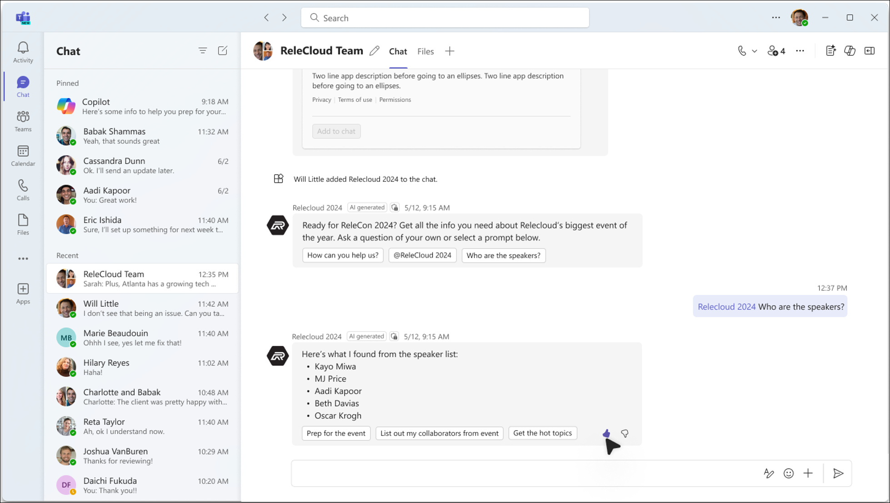The height and width of the screenshot is (503, 890).
Task: Click the emoji picker icon in composer
Action: tap(789, 473)
